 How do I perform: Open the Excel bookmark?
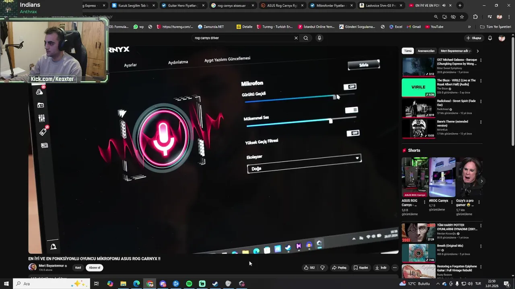(396, 27)
